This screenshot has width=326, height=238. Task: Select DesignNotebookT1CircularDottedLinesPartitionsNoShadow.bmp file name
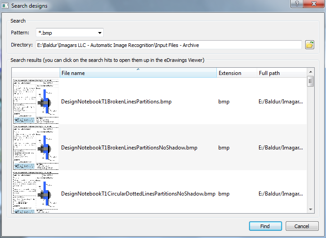138,194
